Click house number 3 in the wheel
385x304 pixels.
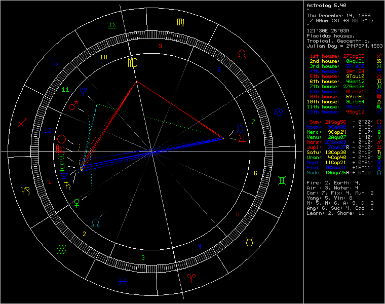click(x=143, y=258)
